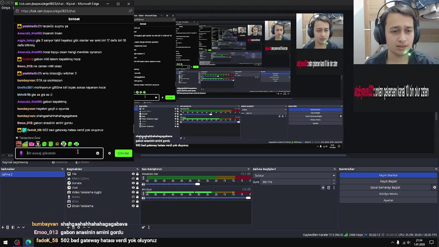Unlock the chat source
Screen dimensions: 439x247
(138, 188)
